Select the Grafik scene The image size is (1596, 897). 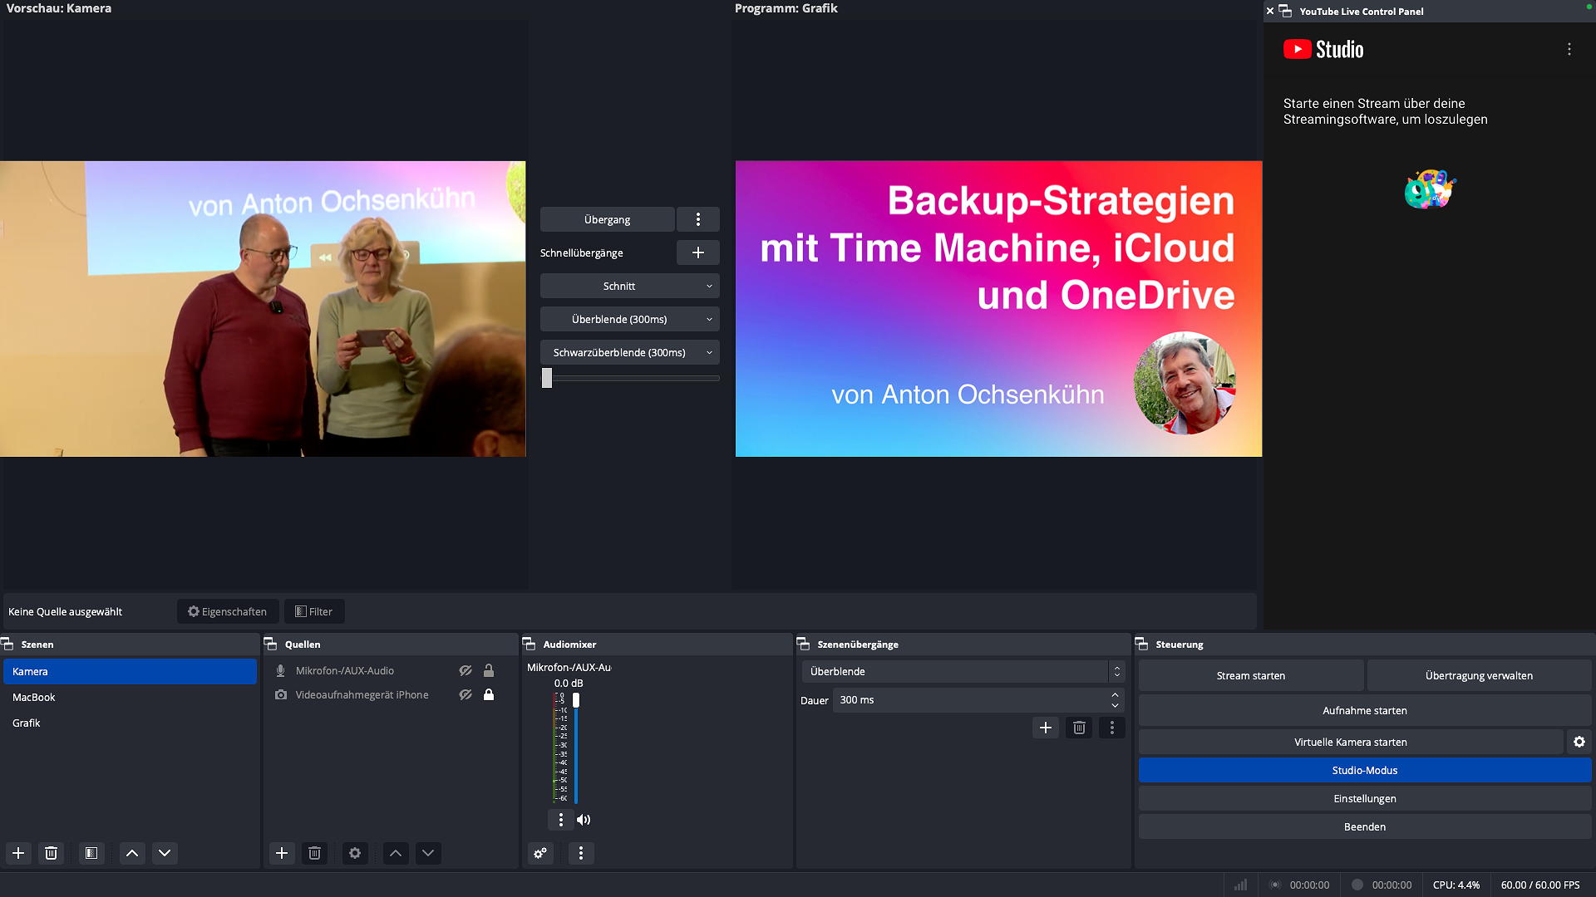[x=27, y=723]
